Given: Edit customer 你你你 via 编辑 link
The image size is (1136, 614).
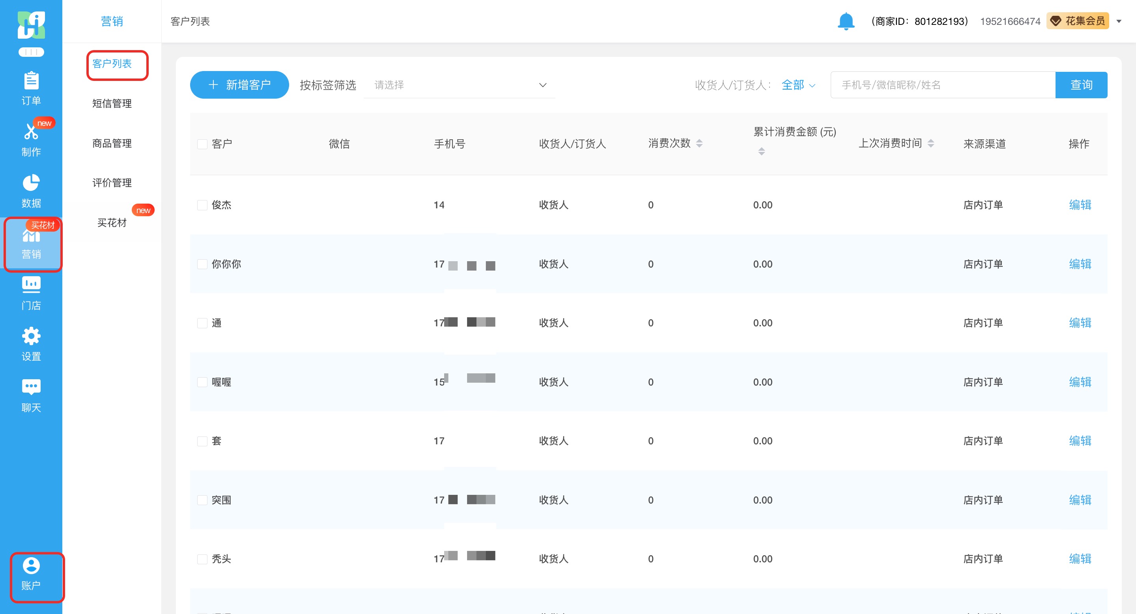Looking at the screenshot, I should pyautogui.click(x=1080, y=264).
